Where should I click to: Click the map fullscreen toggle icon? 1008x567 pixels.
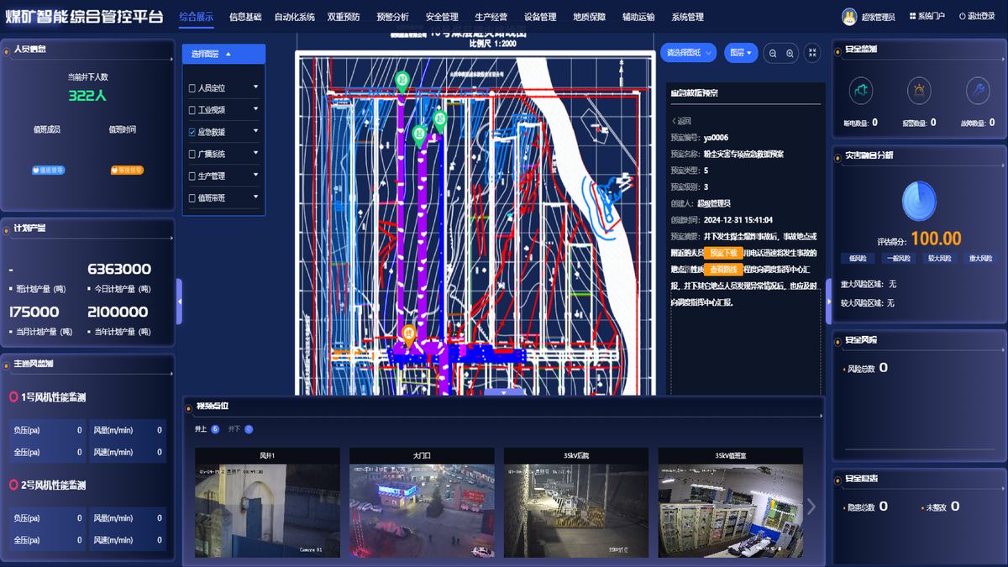tap(812, 53)
